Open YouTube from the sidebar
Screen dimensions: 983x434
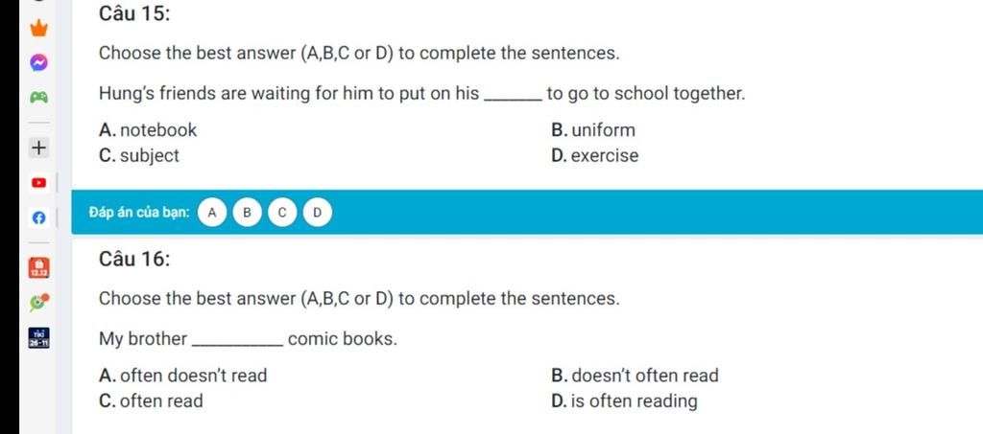[x=38, y=183]
